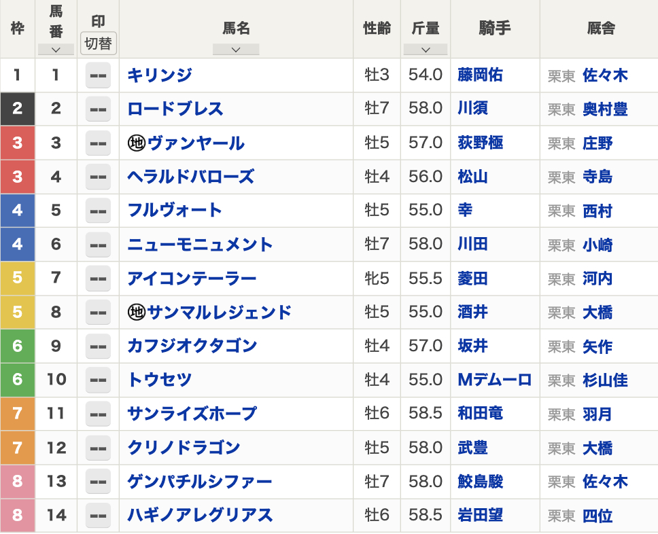Open jockey 武豊 profile link
Screen dimensions: 658x534
(x=472, y=448)
